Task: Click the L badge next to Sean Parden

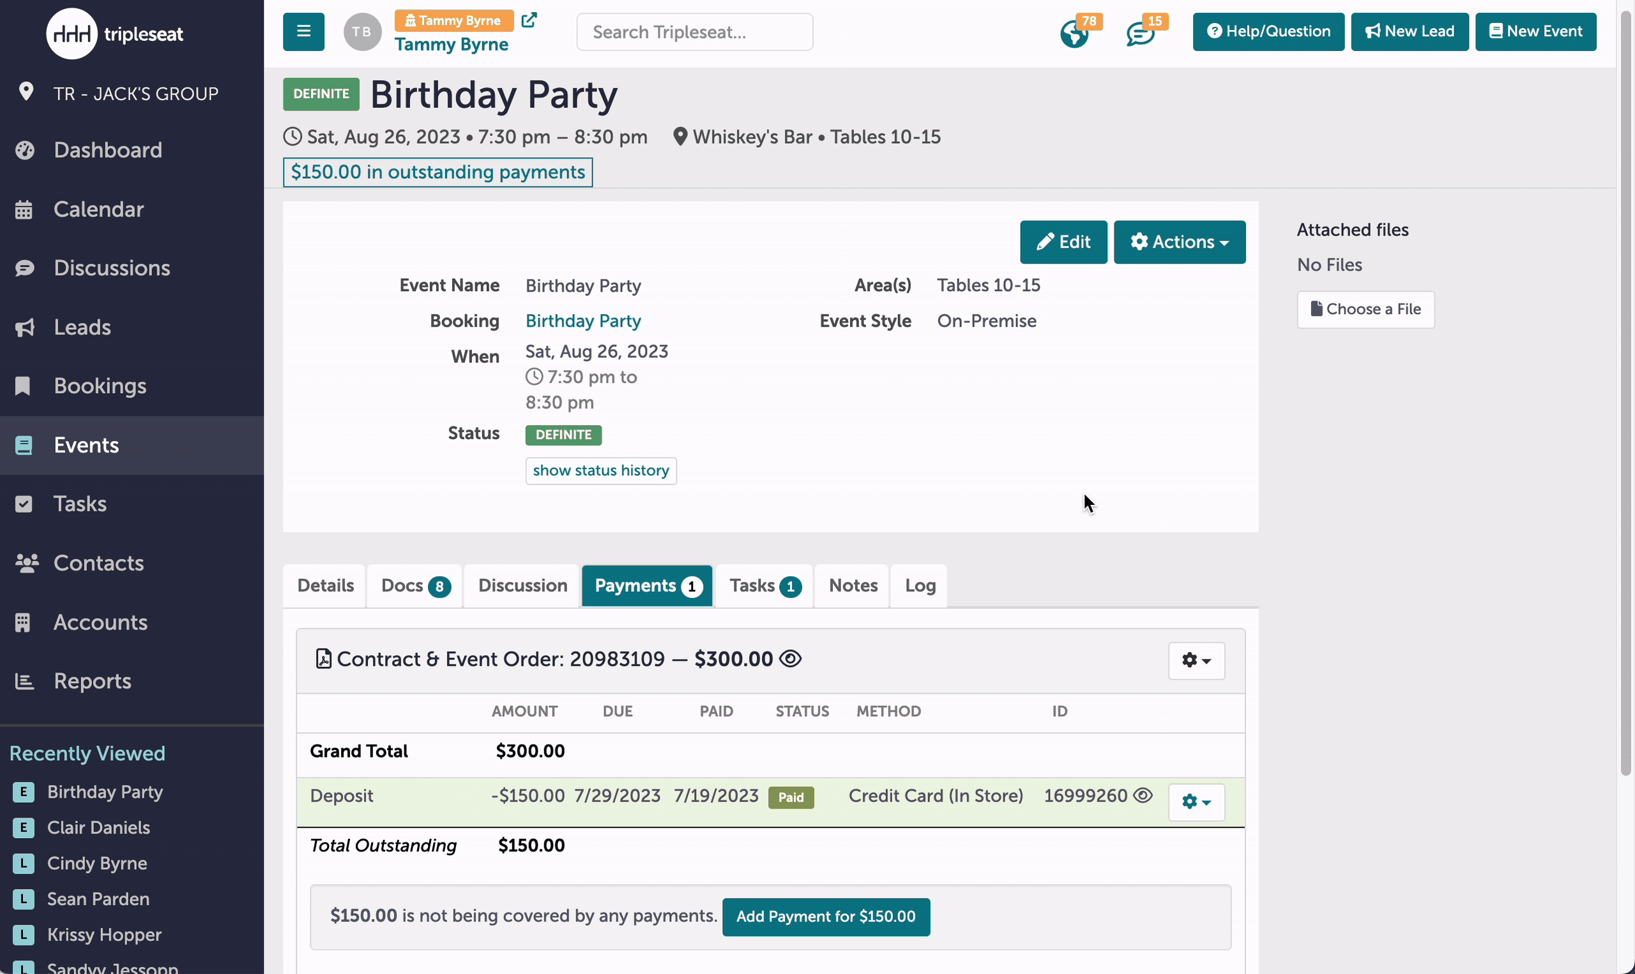Action: (x=24, y=899)
